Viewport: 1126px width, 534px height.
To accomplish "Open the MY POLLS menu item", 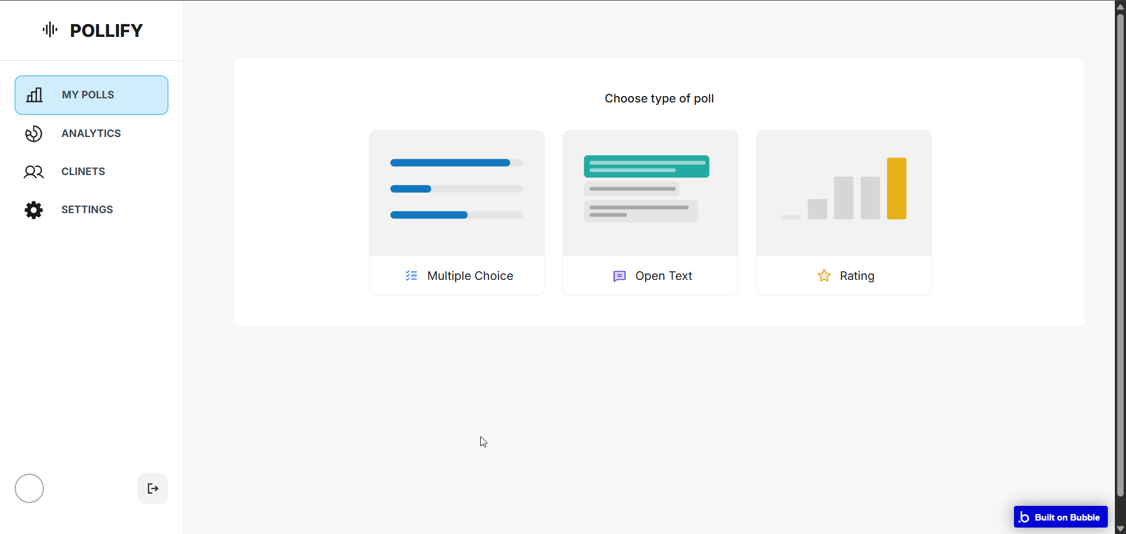I will (x=91, y=95).
